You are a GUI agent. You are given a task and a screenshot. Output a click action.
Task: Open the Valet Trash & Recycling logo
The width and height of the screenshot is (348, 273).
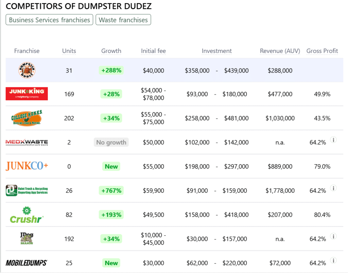[27, 190]
